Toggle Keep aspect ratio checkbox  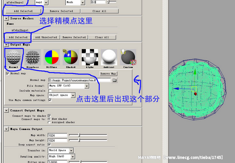[x=49, y=145]
